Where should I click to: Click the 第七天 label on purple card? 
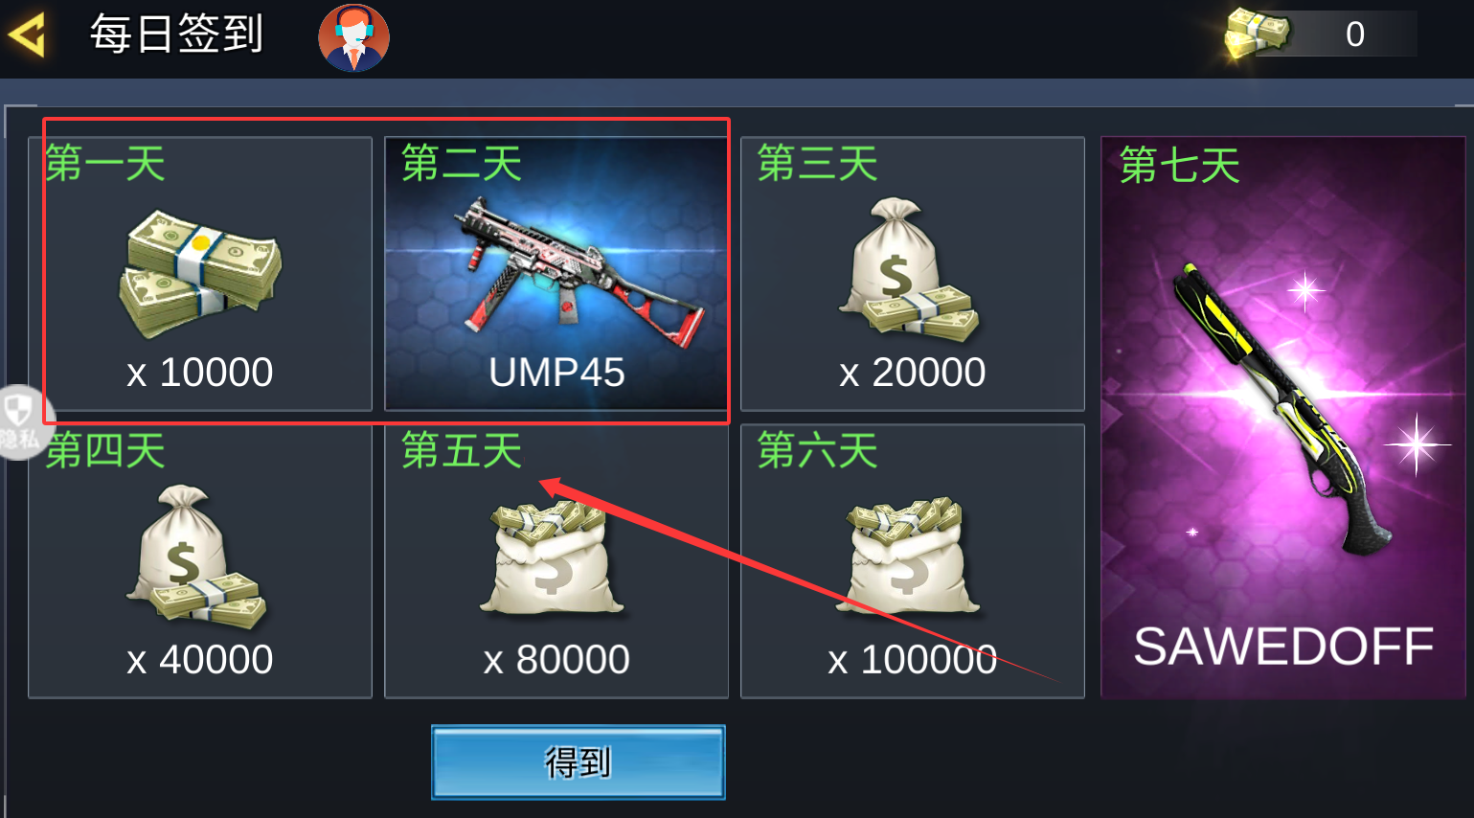pyautogui.click(x=1180, y=165)
